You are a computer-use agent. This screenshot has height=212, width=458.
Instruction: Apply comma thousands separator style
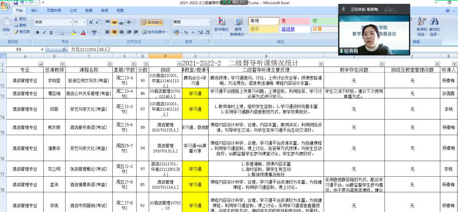point(193,32)
